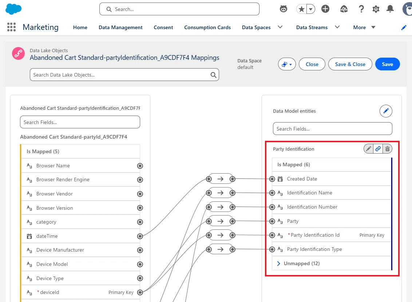The image size is (412, 302).
Task: Click the Salesforce cloud logo
Action: [x=13, y=9]
